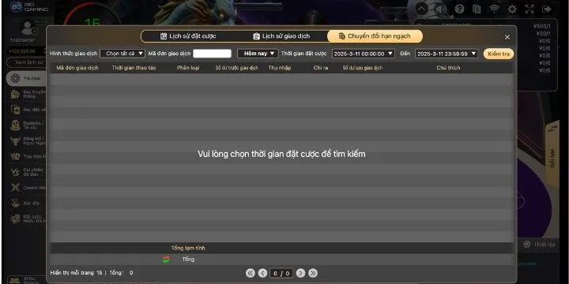Viewport: 569px width, 284px height.
Task: Expand the Chọn tất cả dropdown
Action: pyautogui.click(x=122, y=54)
